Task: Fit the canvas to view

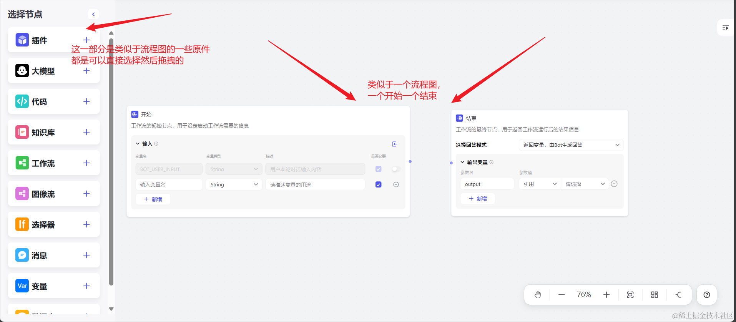Action: point(630,295)
